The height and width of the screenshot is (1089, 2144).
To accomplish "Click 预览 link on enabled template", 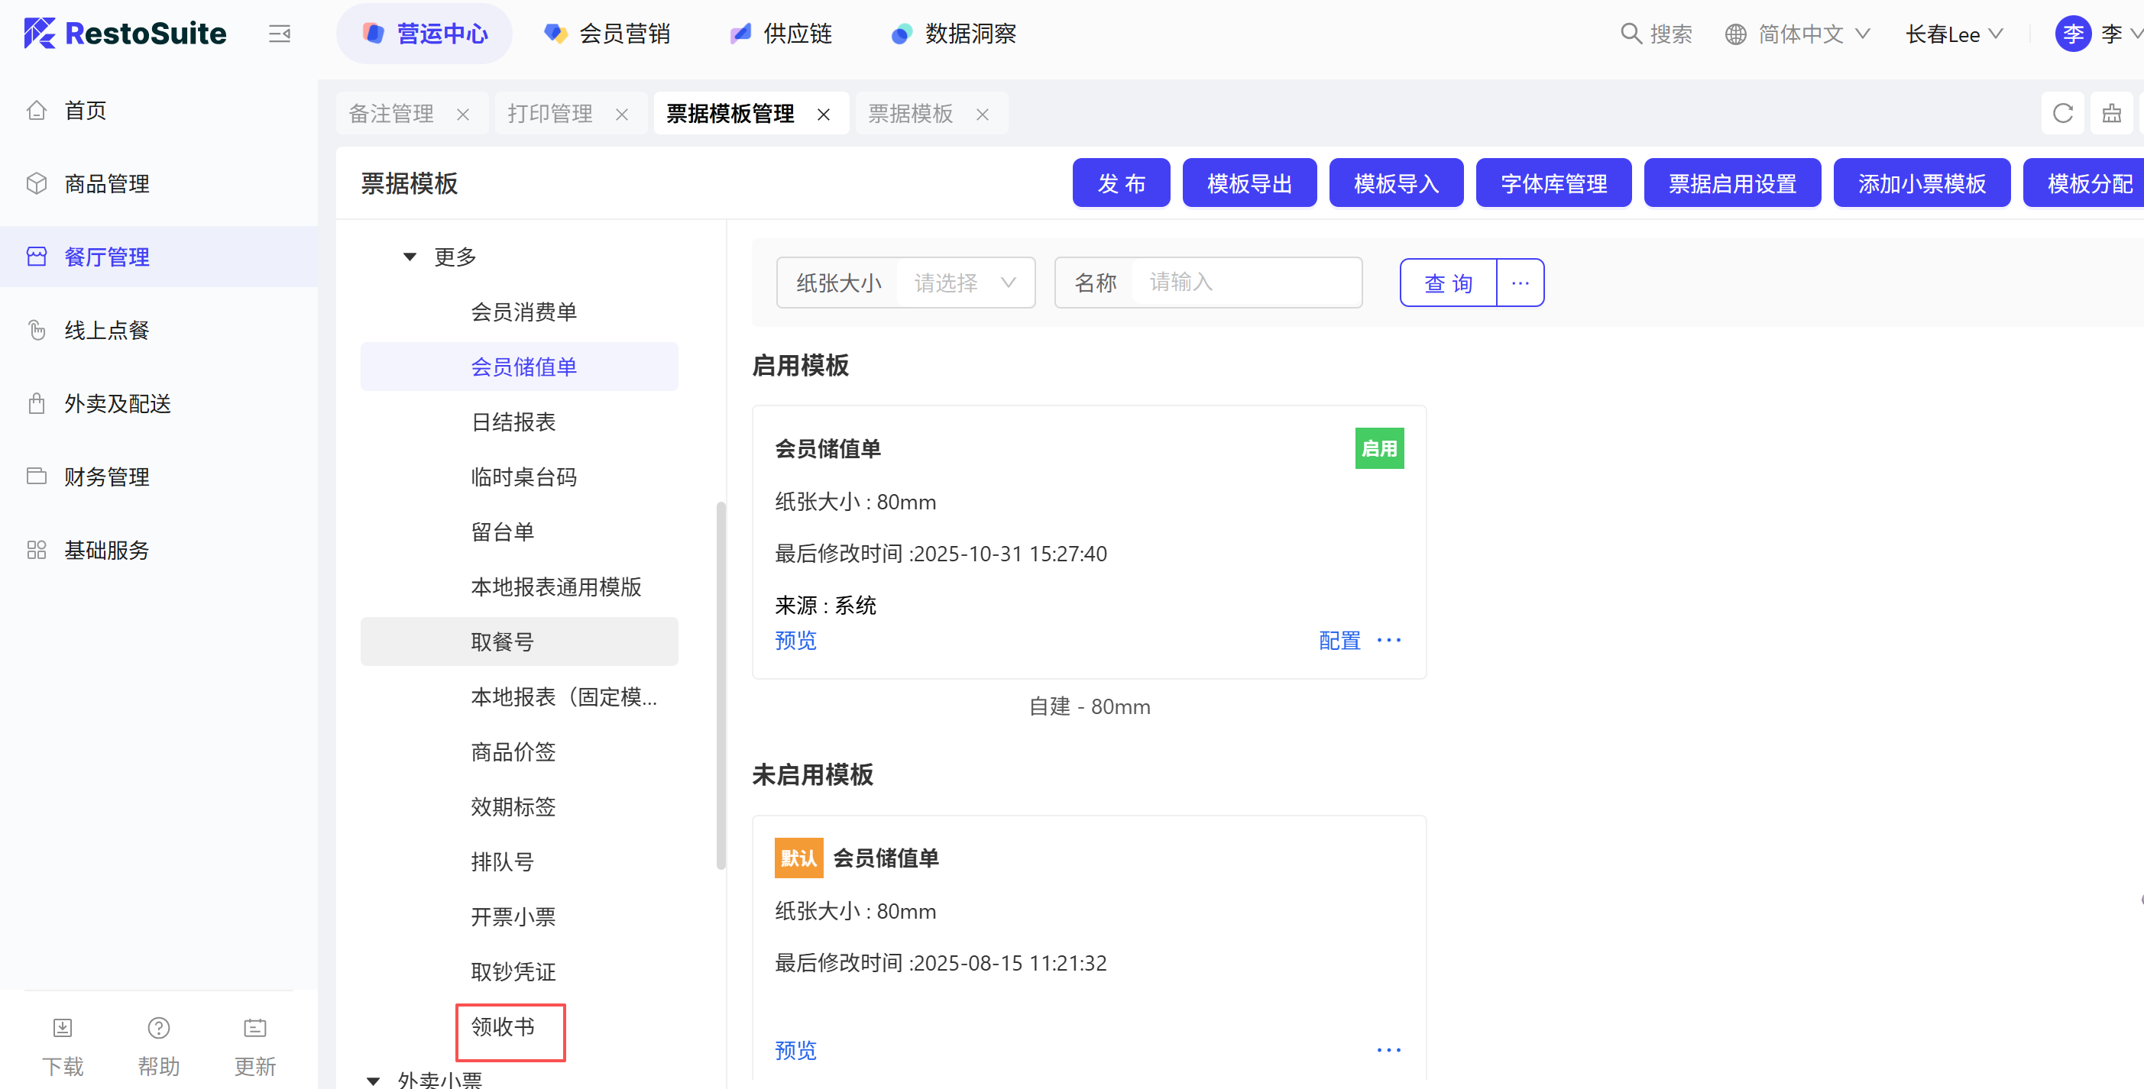I will [x=795, y=640].
